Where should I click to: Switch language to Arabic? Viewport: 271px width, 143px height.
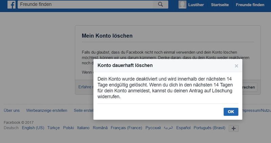click(168, 128)
